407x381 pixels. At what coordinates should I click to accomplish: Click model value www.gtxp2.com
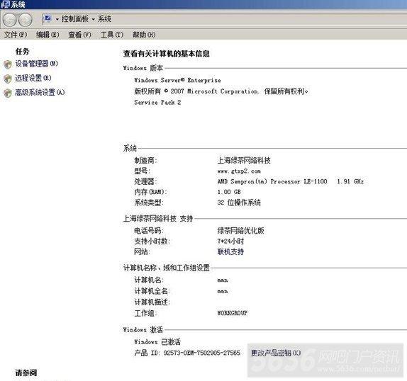pos(239,171)
